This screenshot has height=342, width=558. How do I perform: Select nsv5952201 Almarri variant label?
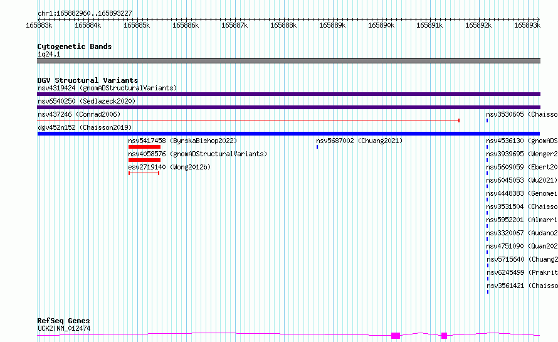[522, 220]
